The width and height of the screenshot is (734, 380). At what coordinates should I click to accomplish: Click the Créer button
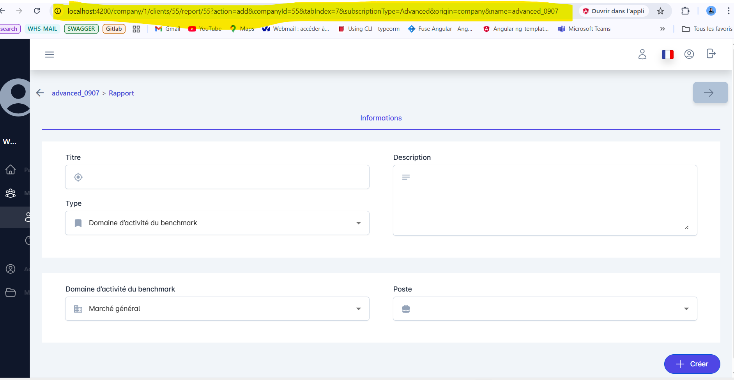tap(692, 364)
